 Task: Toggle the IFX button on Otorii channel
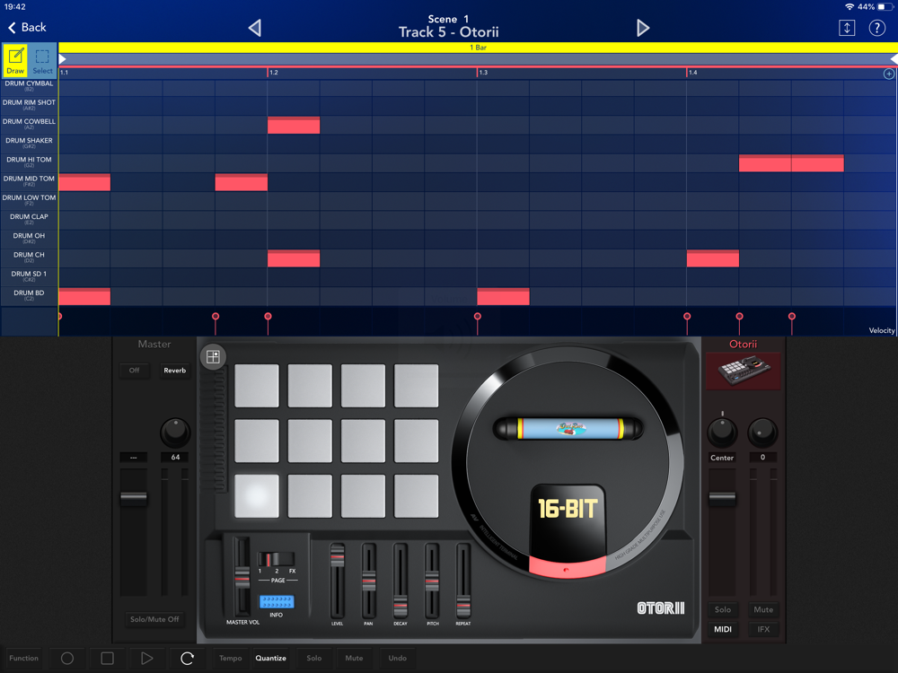point(762,629)
